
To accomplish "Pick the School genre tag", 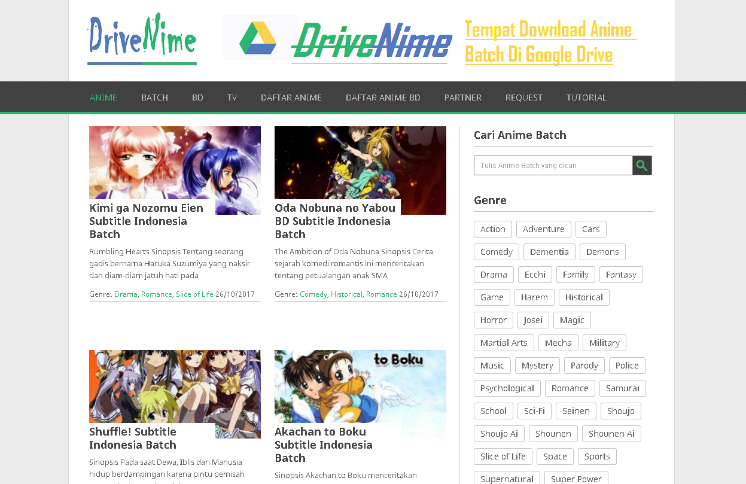I will [494, 411].
